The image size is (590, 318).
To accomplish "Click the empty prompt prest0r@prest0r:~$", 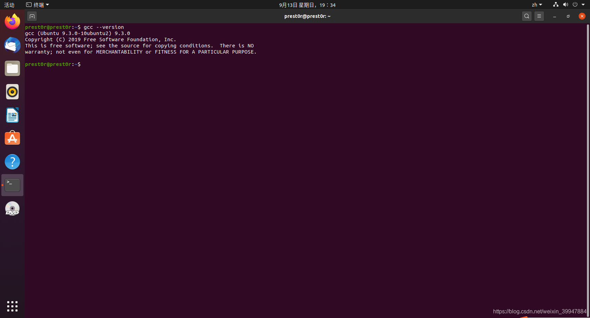I will click(x=53, y=64).
